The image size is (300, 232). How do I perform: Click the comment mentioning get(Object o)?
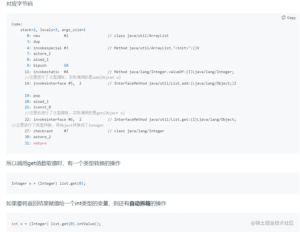pyautogui.click(x=75, y=113)
